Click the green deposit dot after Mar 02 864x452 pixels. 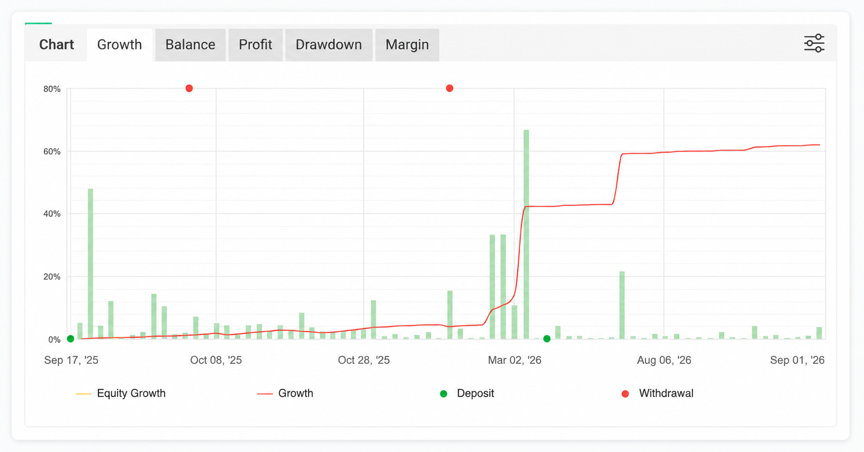(x=547, y=339)
